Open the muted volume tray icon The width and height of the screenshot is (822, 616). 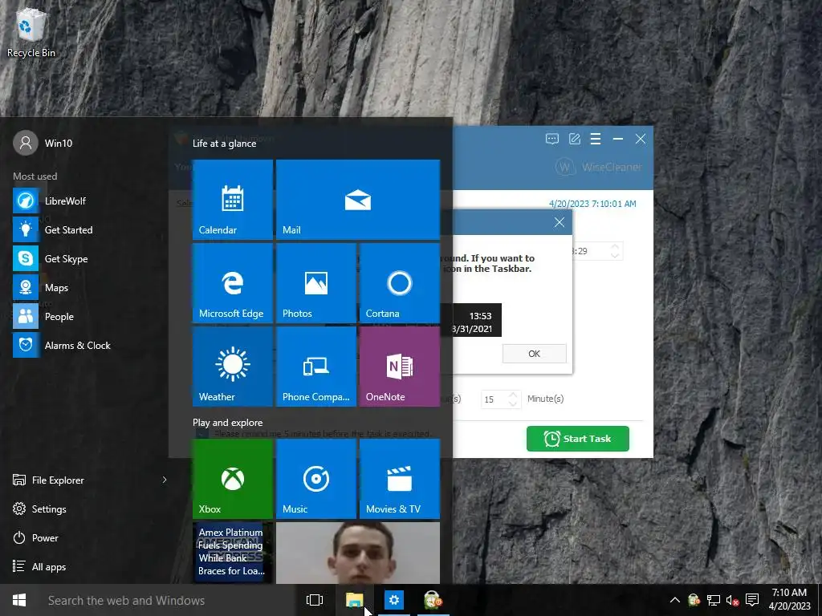coord(732,600)
